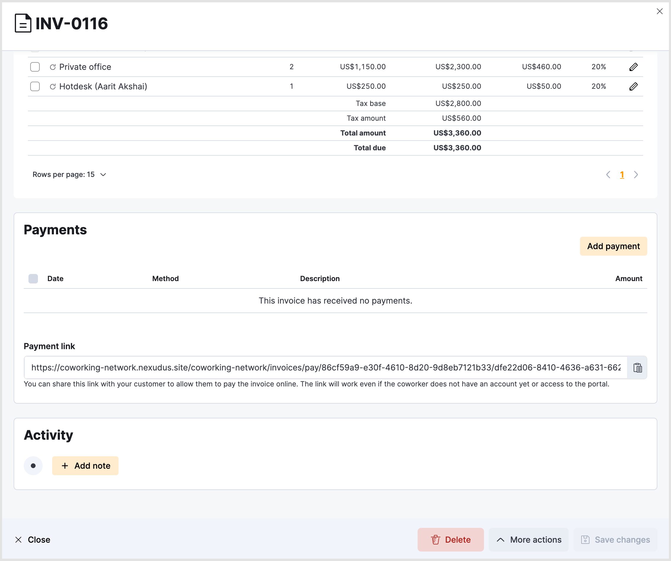Sort payments by the Date column header
The height and width of the screenshot is (561, 671).
pyautogui.click(x=55, y=279)
